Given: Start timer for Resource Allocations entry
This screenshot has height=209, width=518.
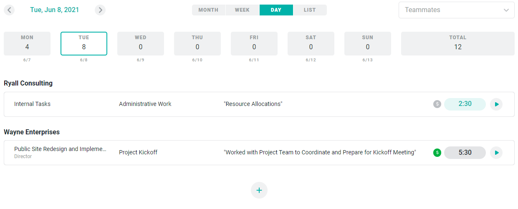Looking at the screenshot, I should pyautogui.click(x=496, y=104).
